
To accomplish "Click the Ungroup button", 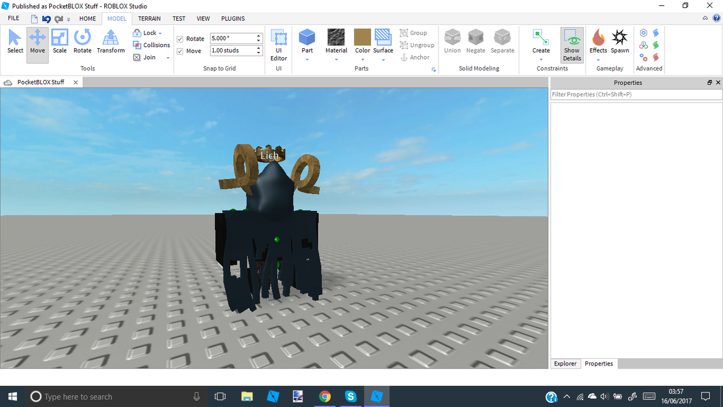I will tap(417, 45).
